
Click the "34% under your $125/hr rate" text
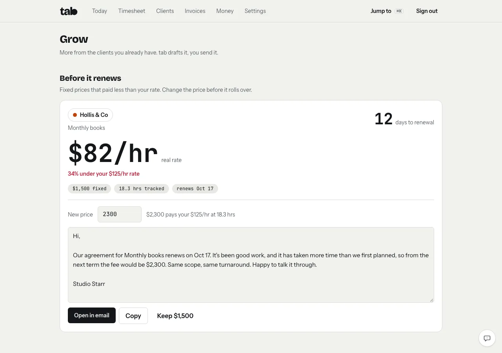[x=104, y=174]
